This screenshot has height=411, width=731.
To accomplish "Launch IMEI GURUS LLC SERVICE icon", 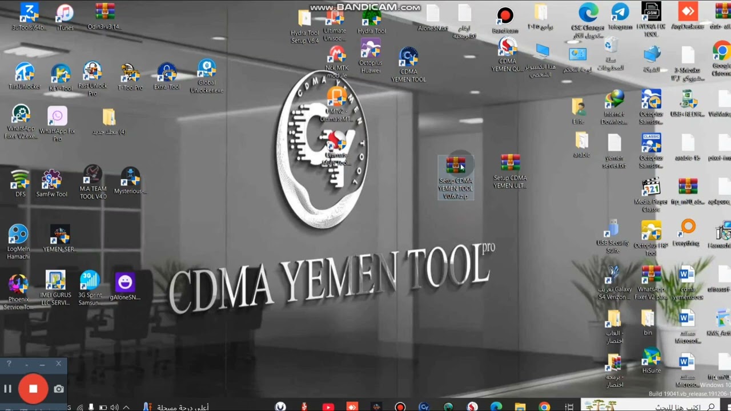I will [x=55, y=288].
